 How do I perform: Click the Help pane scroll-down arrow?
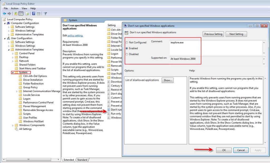tap(265, 143)
